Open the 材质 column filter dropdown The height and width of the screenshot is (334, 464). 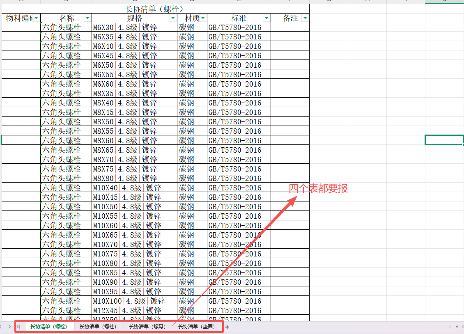coord(203,18)
